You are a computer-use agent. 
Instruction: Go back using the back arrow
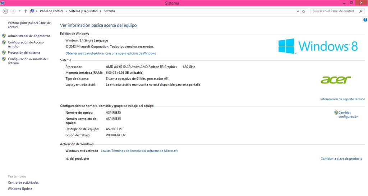coord(5,11)
